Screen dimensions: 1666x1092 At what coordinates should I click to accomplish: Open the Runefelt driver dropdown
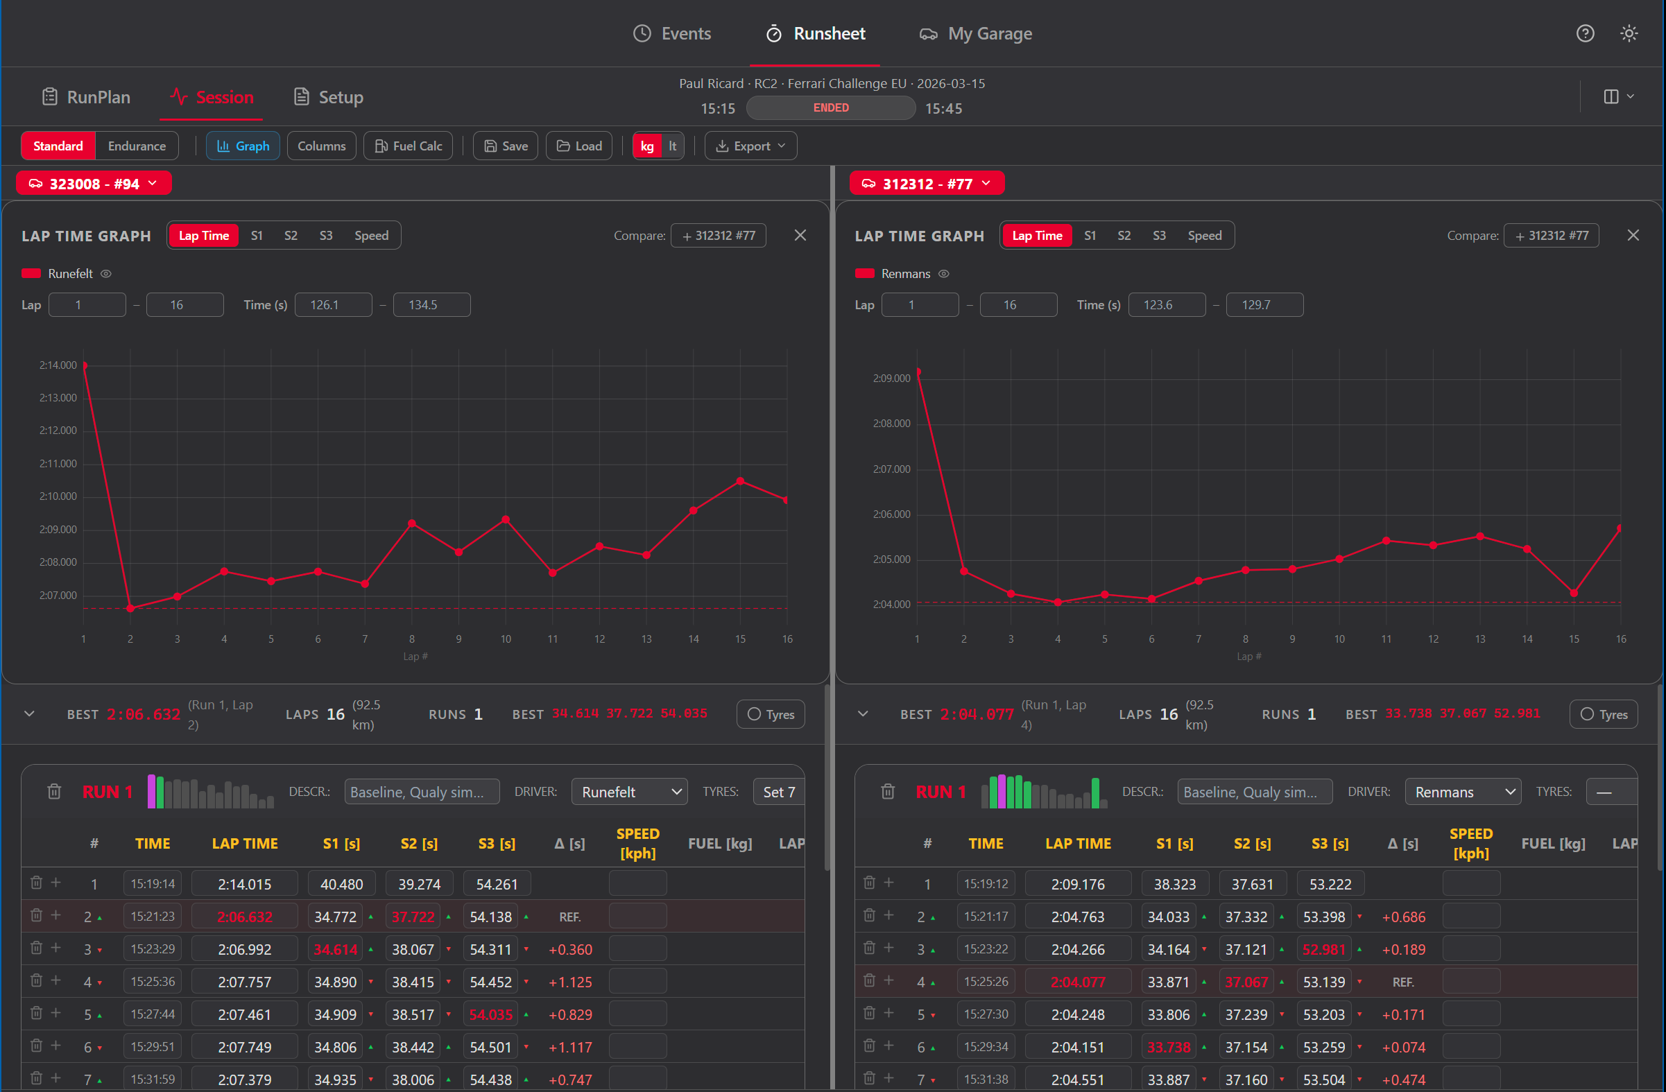(x=628, y=791)
